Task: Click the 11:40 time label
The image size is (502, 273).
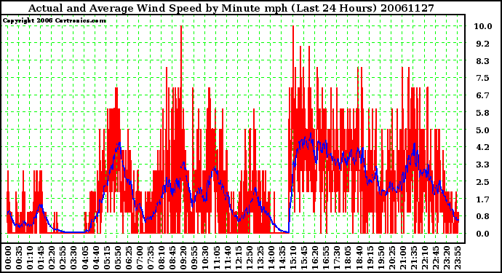Action: coord(227,258)
